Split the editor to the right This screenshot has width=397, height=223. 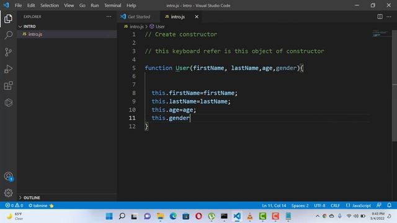[x=380, y=17]
